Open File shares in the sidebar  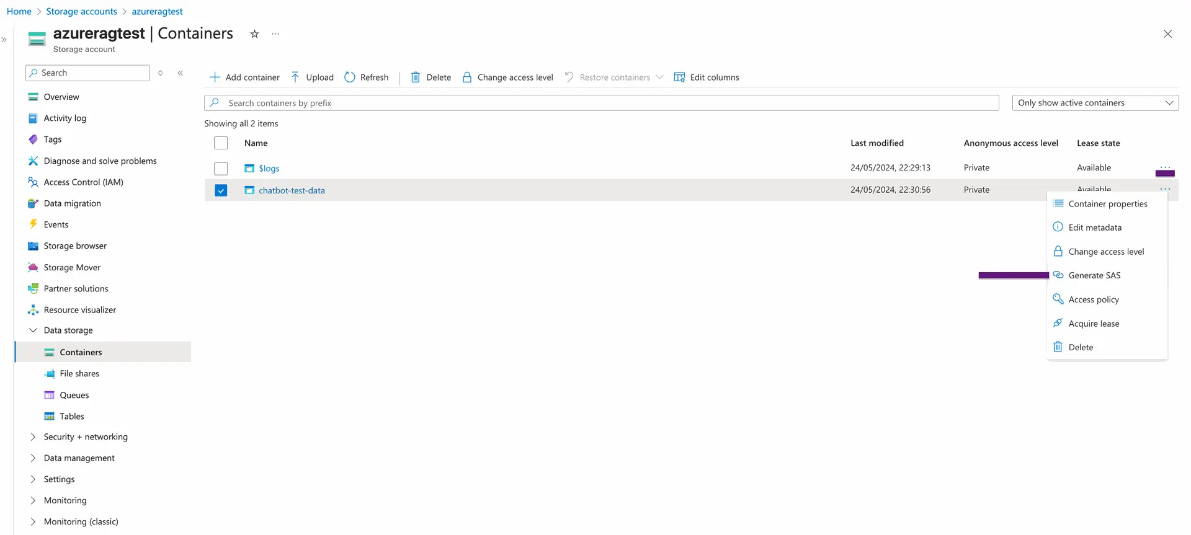coord(79,374)
